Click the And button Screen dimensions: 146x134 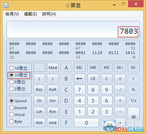[x=53, y=123]
